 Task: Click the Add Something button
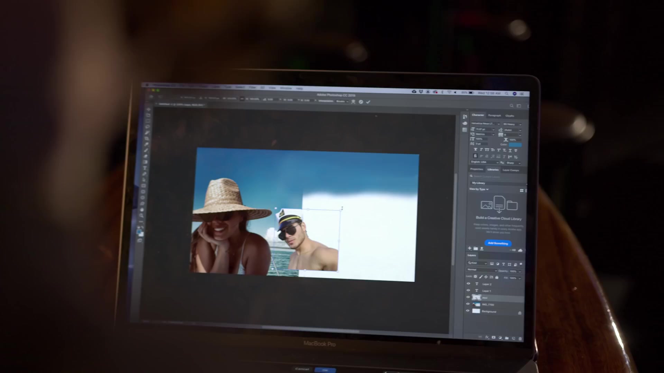(498, 243)
